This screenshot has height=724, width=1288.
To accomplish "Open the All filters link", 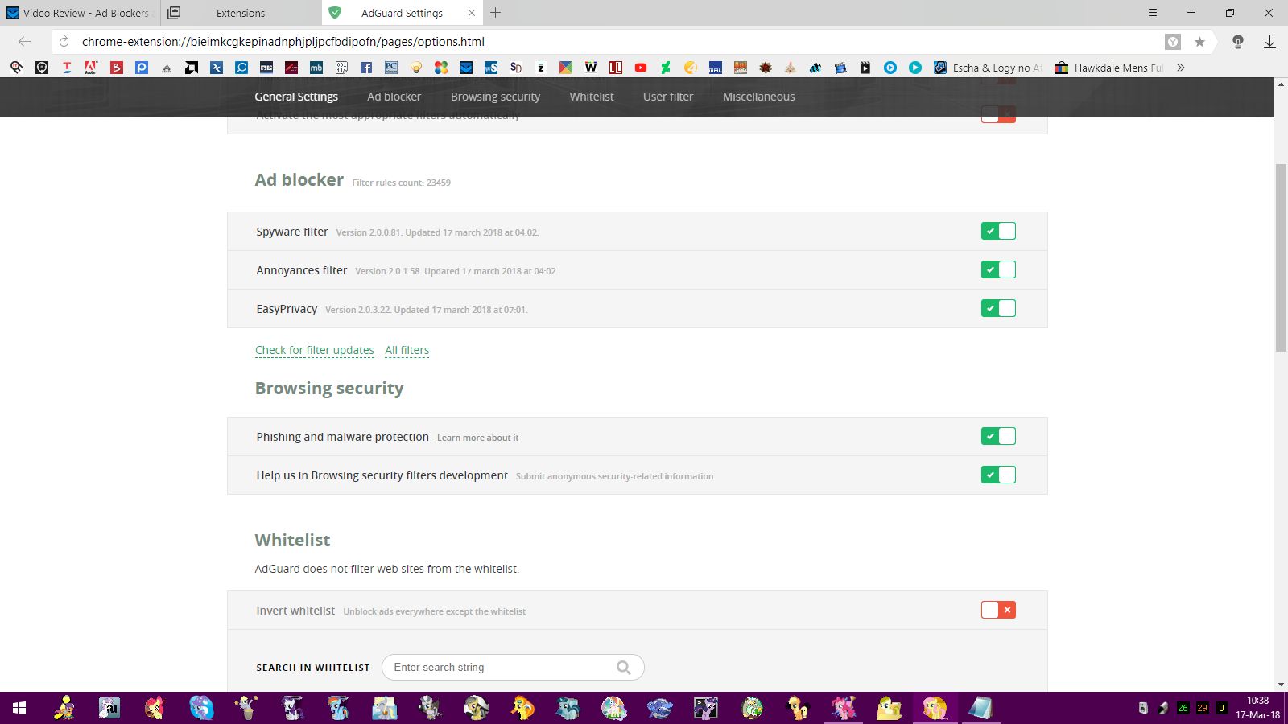I will 407,350.
